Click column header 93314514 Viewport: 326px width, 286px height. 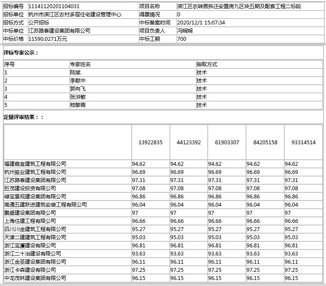(x=304, y=143)
